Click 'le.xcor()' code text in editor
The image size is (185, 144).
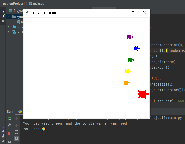(160, 67)
